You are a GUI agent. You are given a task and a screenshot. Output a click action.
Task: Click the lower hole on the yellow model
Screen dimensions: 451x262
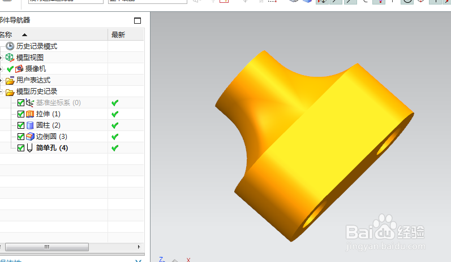(315, 215)
